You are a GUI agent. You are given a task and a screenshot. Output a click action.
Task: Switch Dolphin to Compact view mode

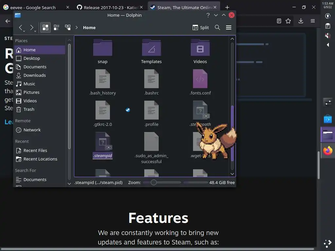[56, 27]
